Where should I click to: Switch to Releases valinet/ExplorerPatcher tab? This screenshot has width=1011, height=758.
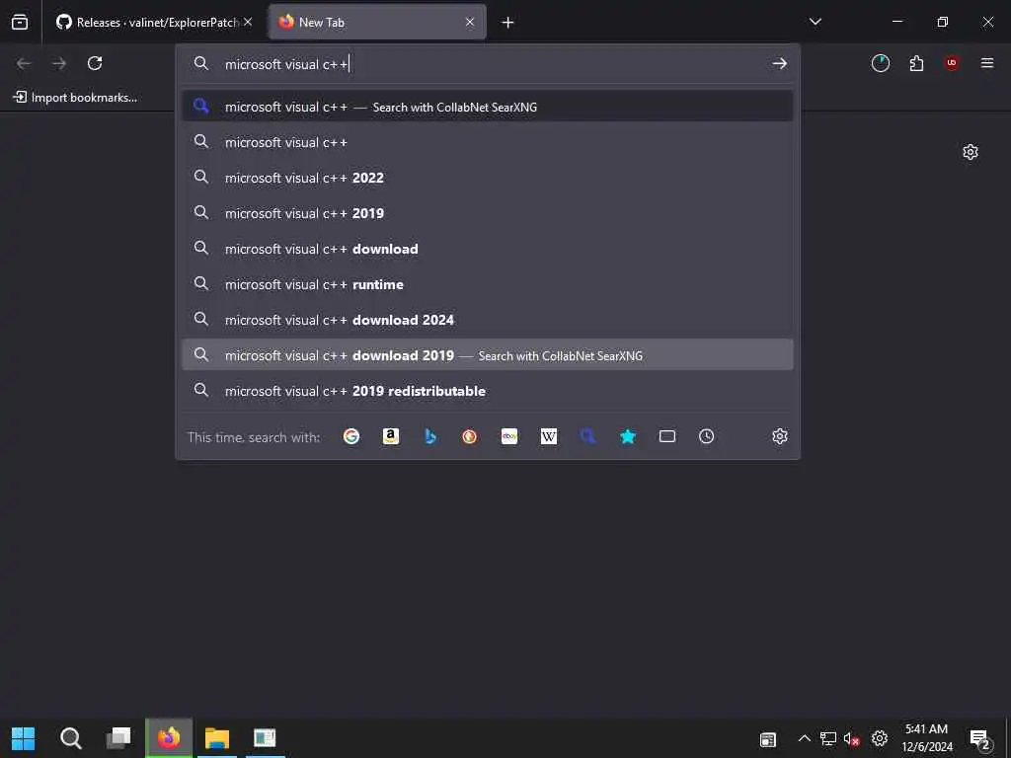click(x=153, y=22)
